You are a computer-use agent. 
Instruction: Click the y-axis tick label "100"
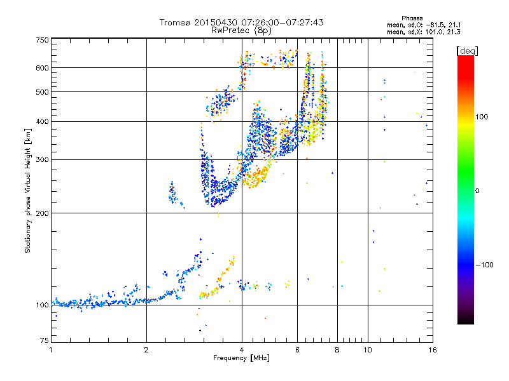point(43,305)
